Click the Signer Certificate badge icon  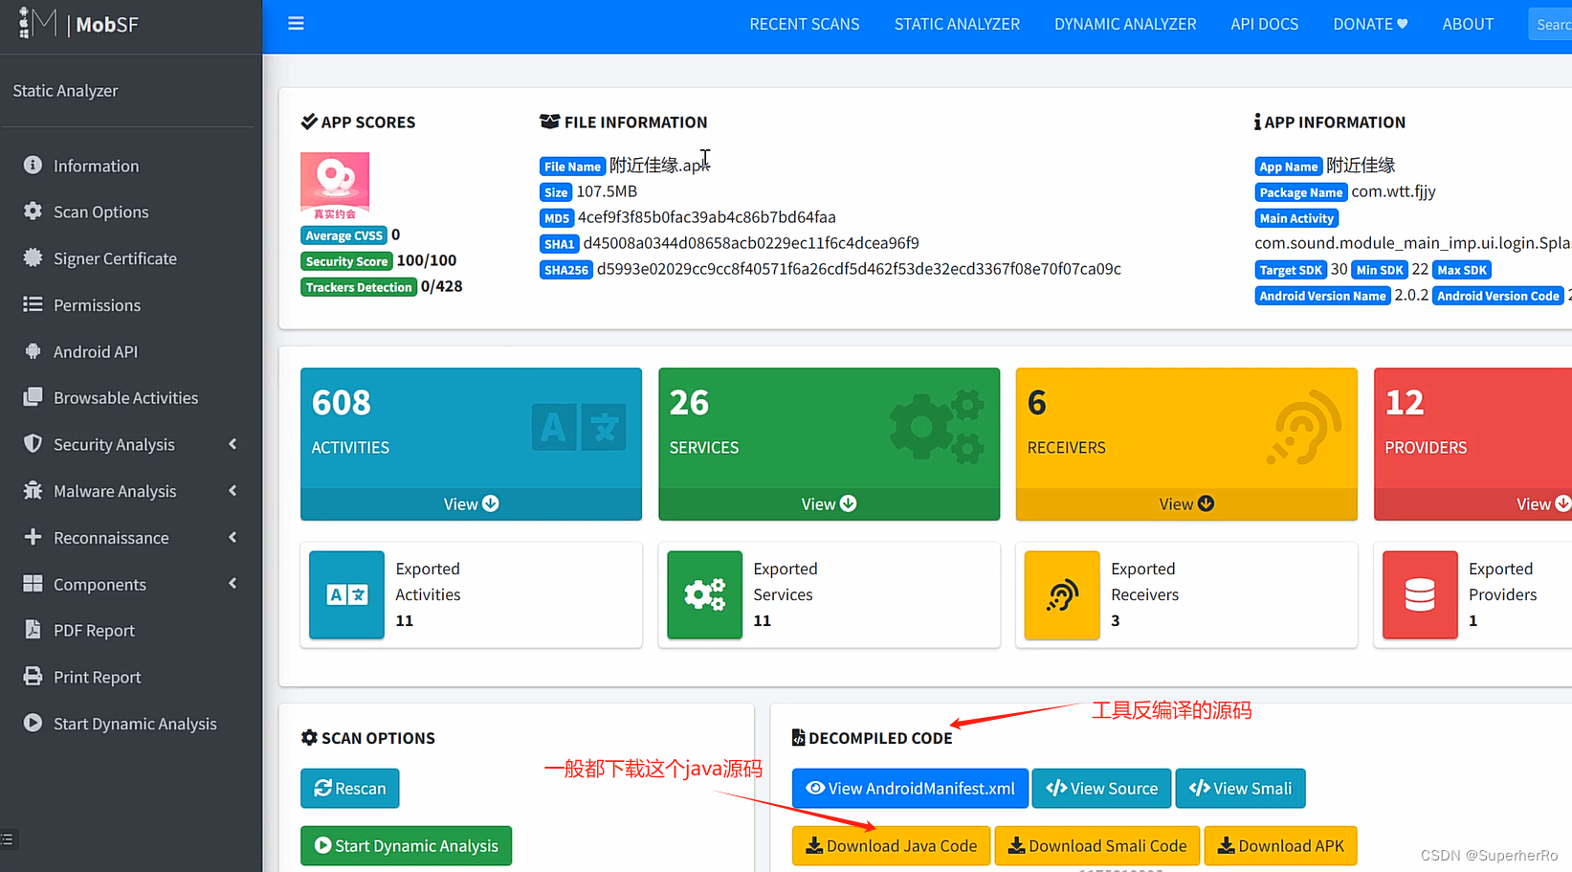point(33,258)
